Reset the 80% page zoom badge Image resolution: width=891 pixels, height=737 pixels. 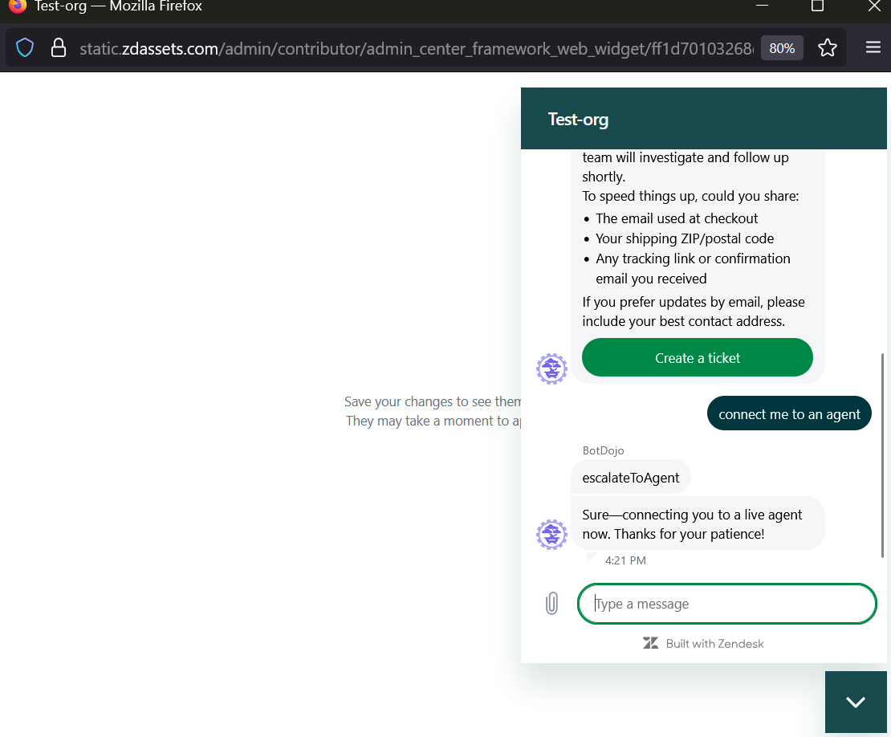781,48
